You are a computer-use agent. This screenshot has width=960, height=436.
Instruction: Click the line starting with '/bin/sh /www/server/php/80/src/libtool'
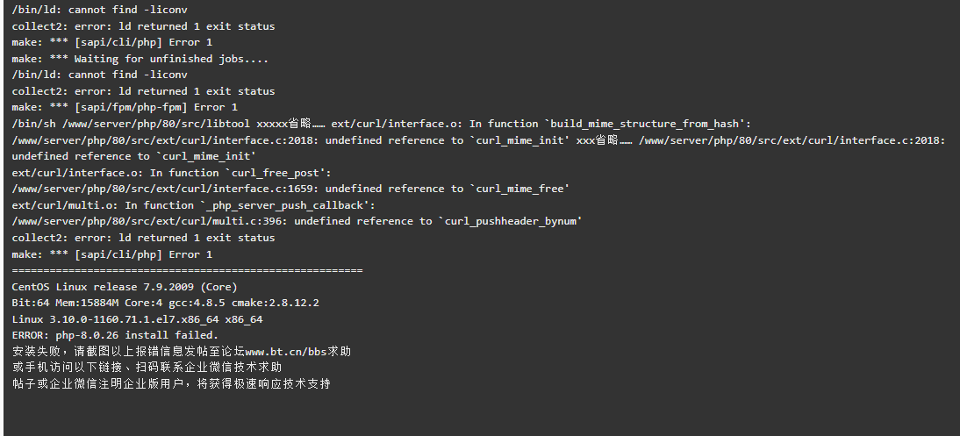(382, 124)
